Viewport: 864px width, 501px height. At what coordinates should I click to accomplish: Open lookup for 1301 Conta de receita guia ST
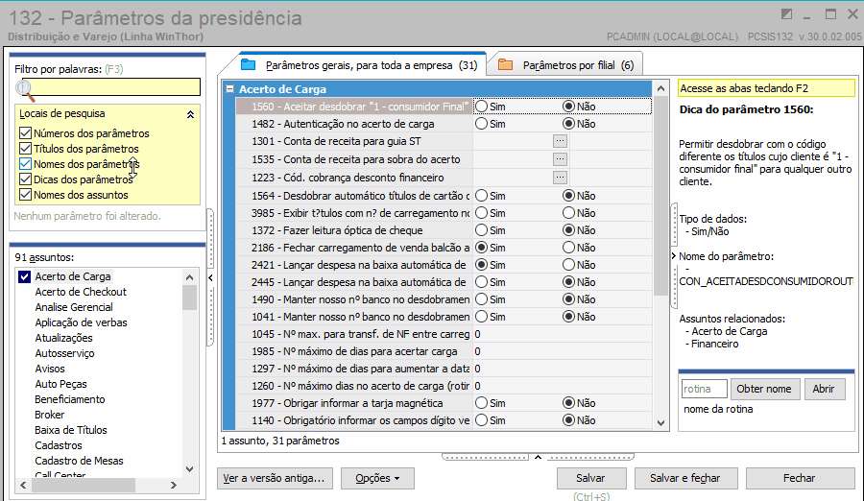click(x=560, y=141)
